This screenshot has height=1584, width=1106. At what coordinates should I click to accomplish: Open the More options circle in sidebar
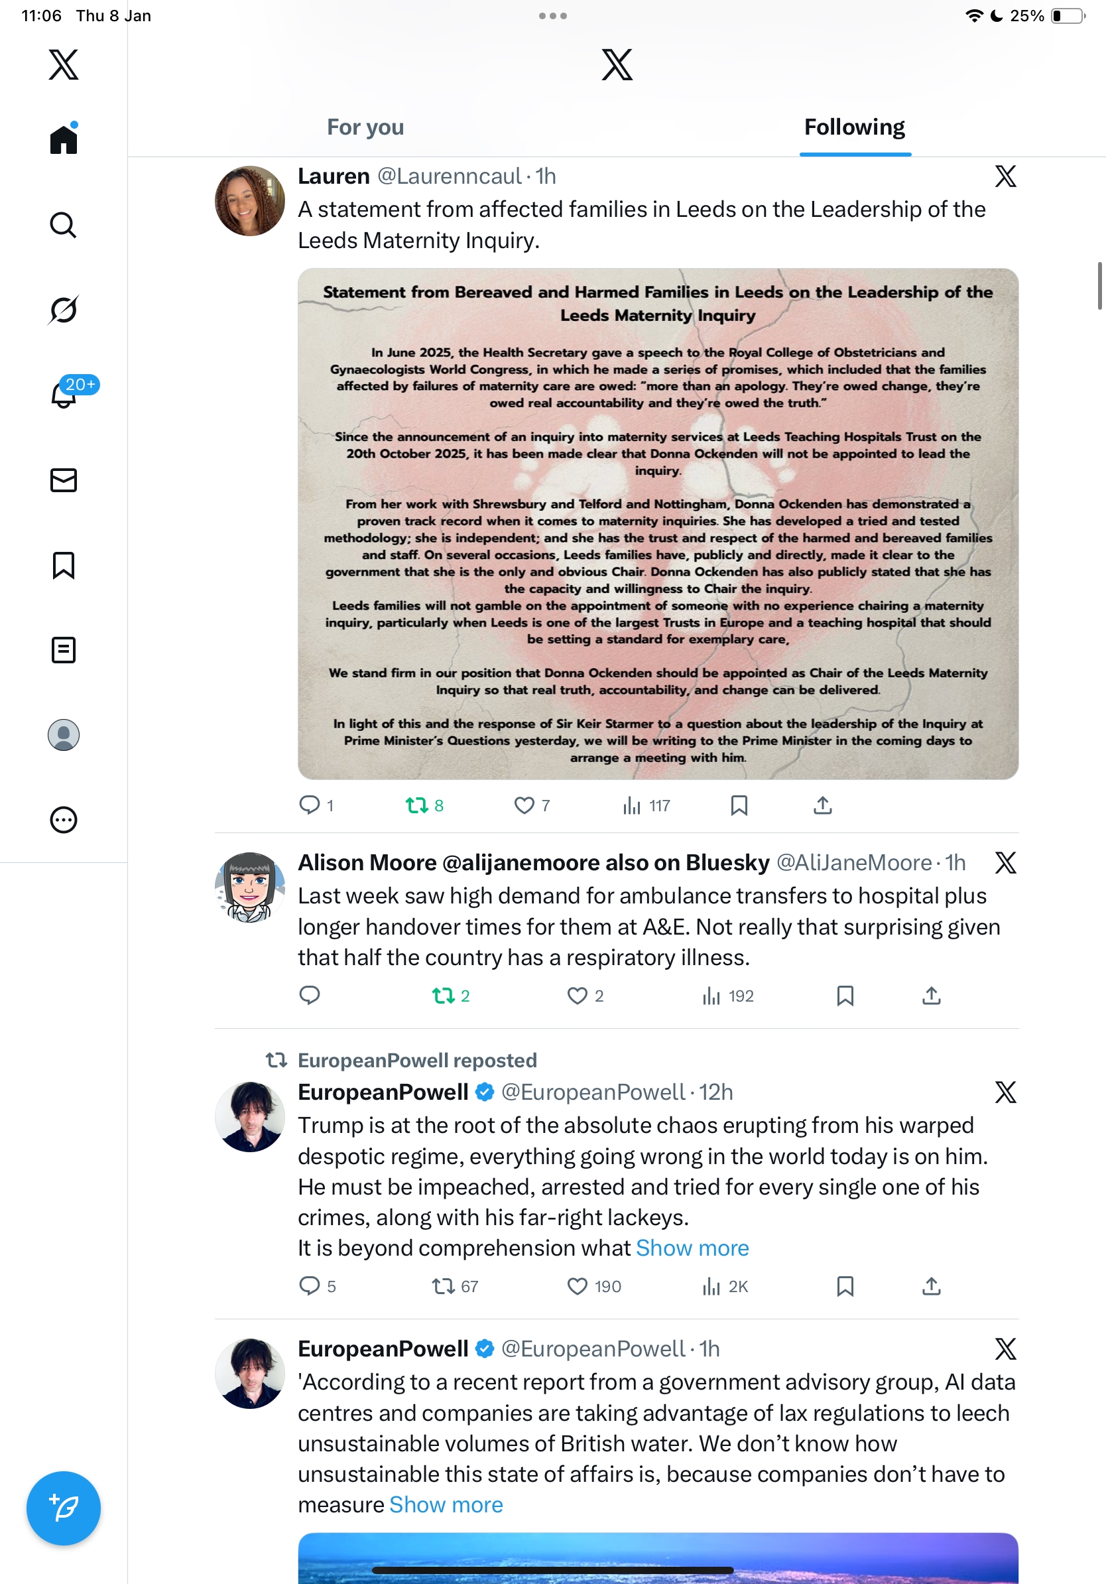click(64, 820)
